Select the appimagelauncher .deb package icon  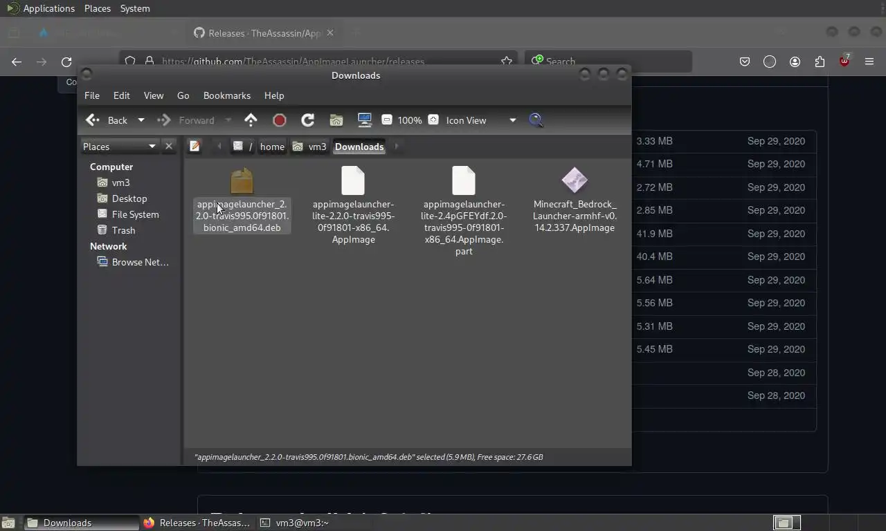[x=242, y=181]
